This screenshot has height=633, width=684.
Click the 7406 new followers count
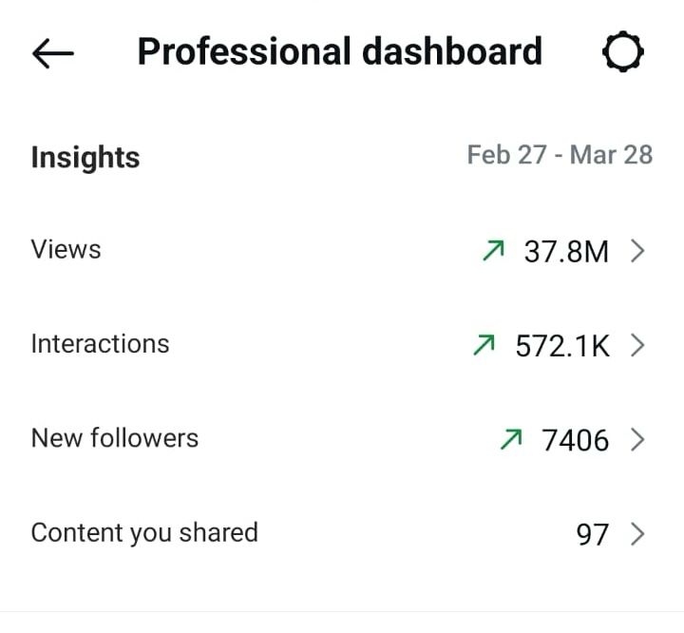tap(575, 440)
